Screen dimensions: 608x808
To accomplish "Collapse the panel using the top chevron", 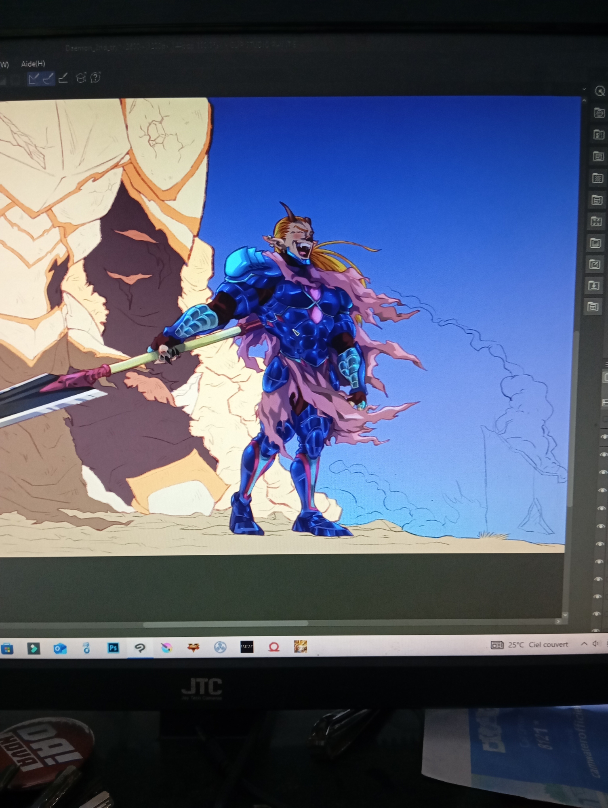I will pyautogui.click(x=584, y=89).
